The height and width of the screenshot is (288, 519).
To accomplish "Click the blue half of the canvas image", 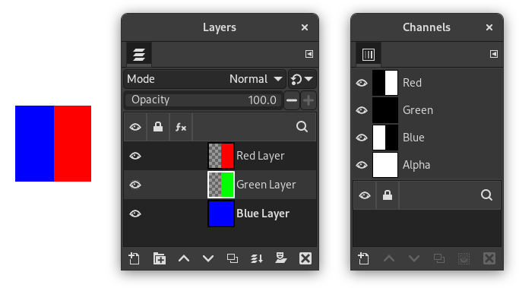I will click(x=34, y=144).
